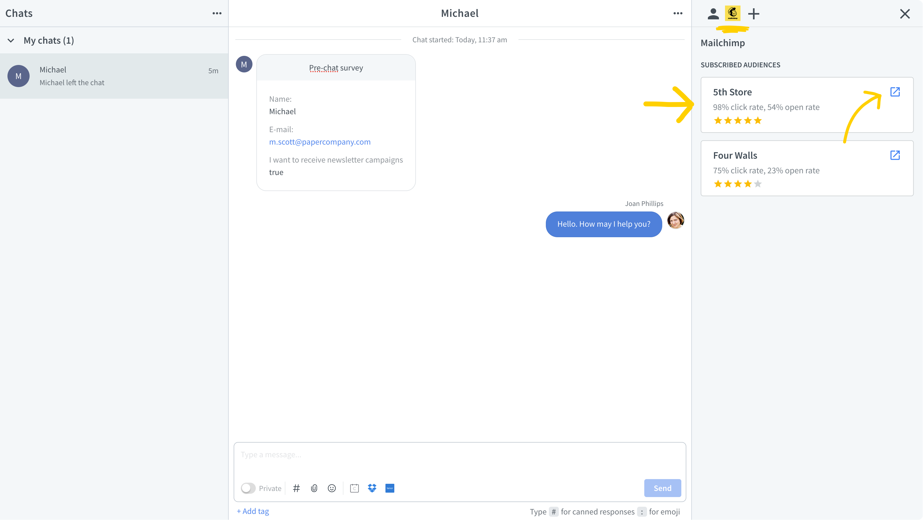Image resolution: width=923 pixels, height=520 pixels.
Task: Attach a file with paperclip icon
Action: pyautogui.click(x=314, y=488)
